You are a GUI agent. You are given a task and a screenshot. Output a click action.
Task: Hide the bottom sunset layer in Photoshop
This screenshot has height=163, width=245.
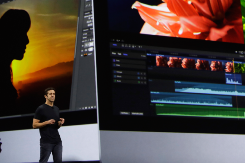pyautogui.click(x=82, y=55)
